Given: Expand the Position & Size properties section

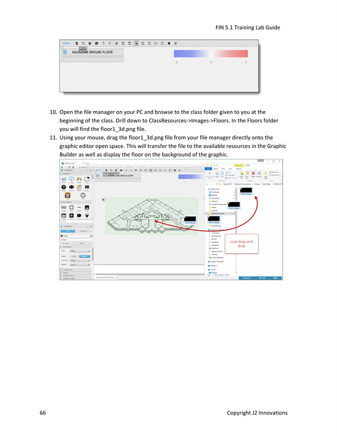Looking at the screenshot, I should pos(76,270).
